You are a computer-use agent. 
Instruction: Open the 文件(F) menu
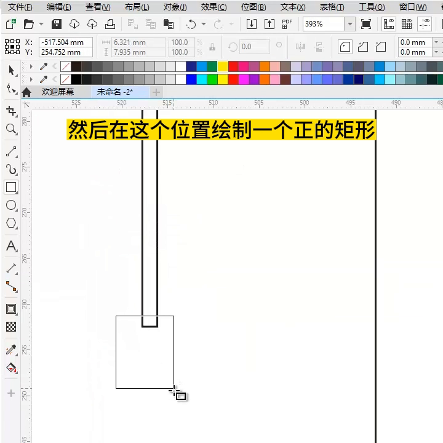tap(20, 7)
